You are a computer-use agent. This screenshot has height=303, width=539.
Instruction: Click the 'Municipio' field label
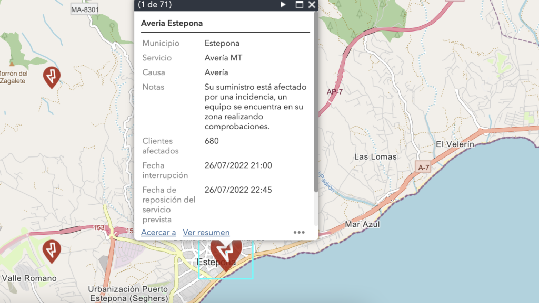(x=161, y=43)
